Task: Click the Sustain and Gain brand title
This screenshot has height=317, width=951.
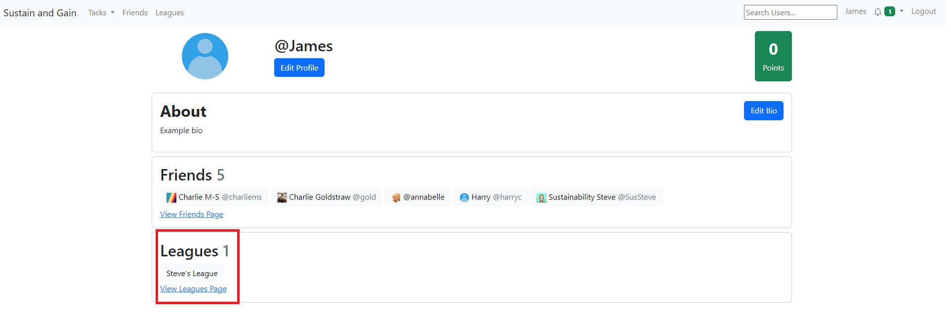Action: 40,13
